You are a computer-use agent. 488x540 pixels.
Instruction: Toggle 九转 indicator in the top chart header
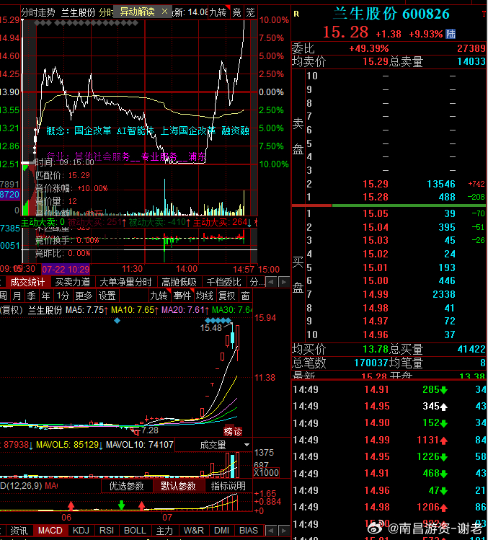point(218,12)
